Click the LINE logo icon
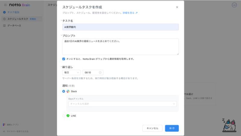The height and width of the screenshot is (136, 241). (68, 116)
